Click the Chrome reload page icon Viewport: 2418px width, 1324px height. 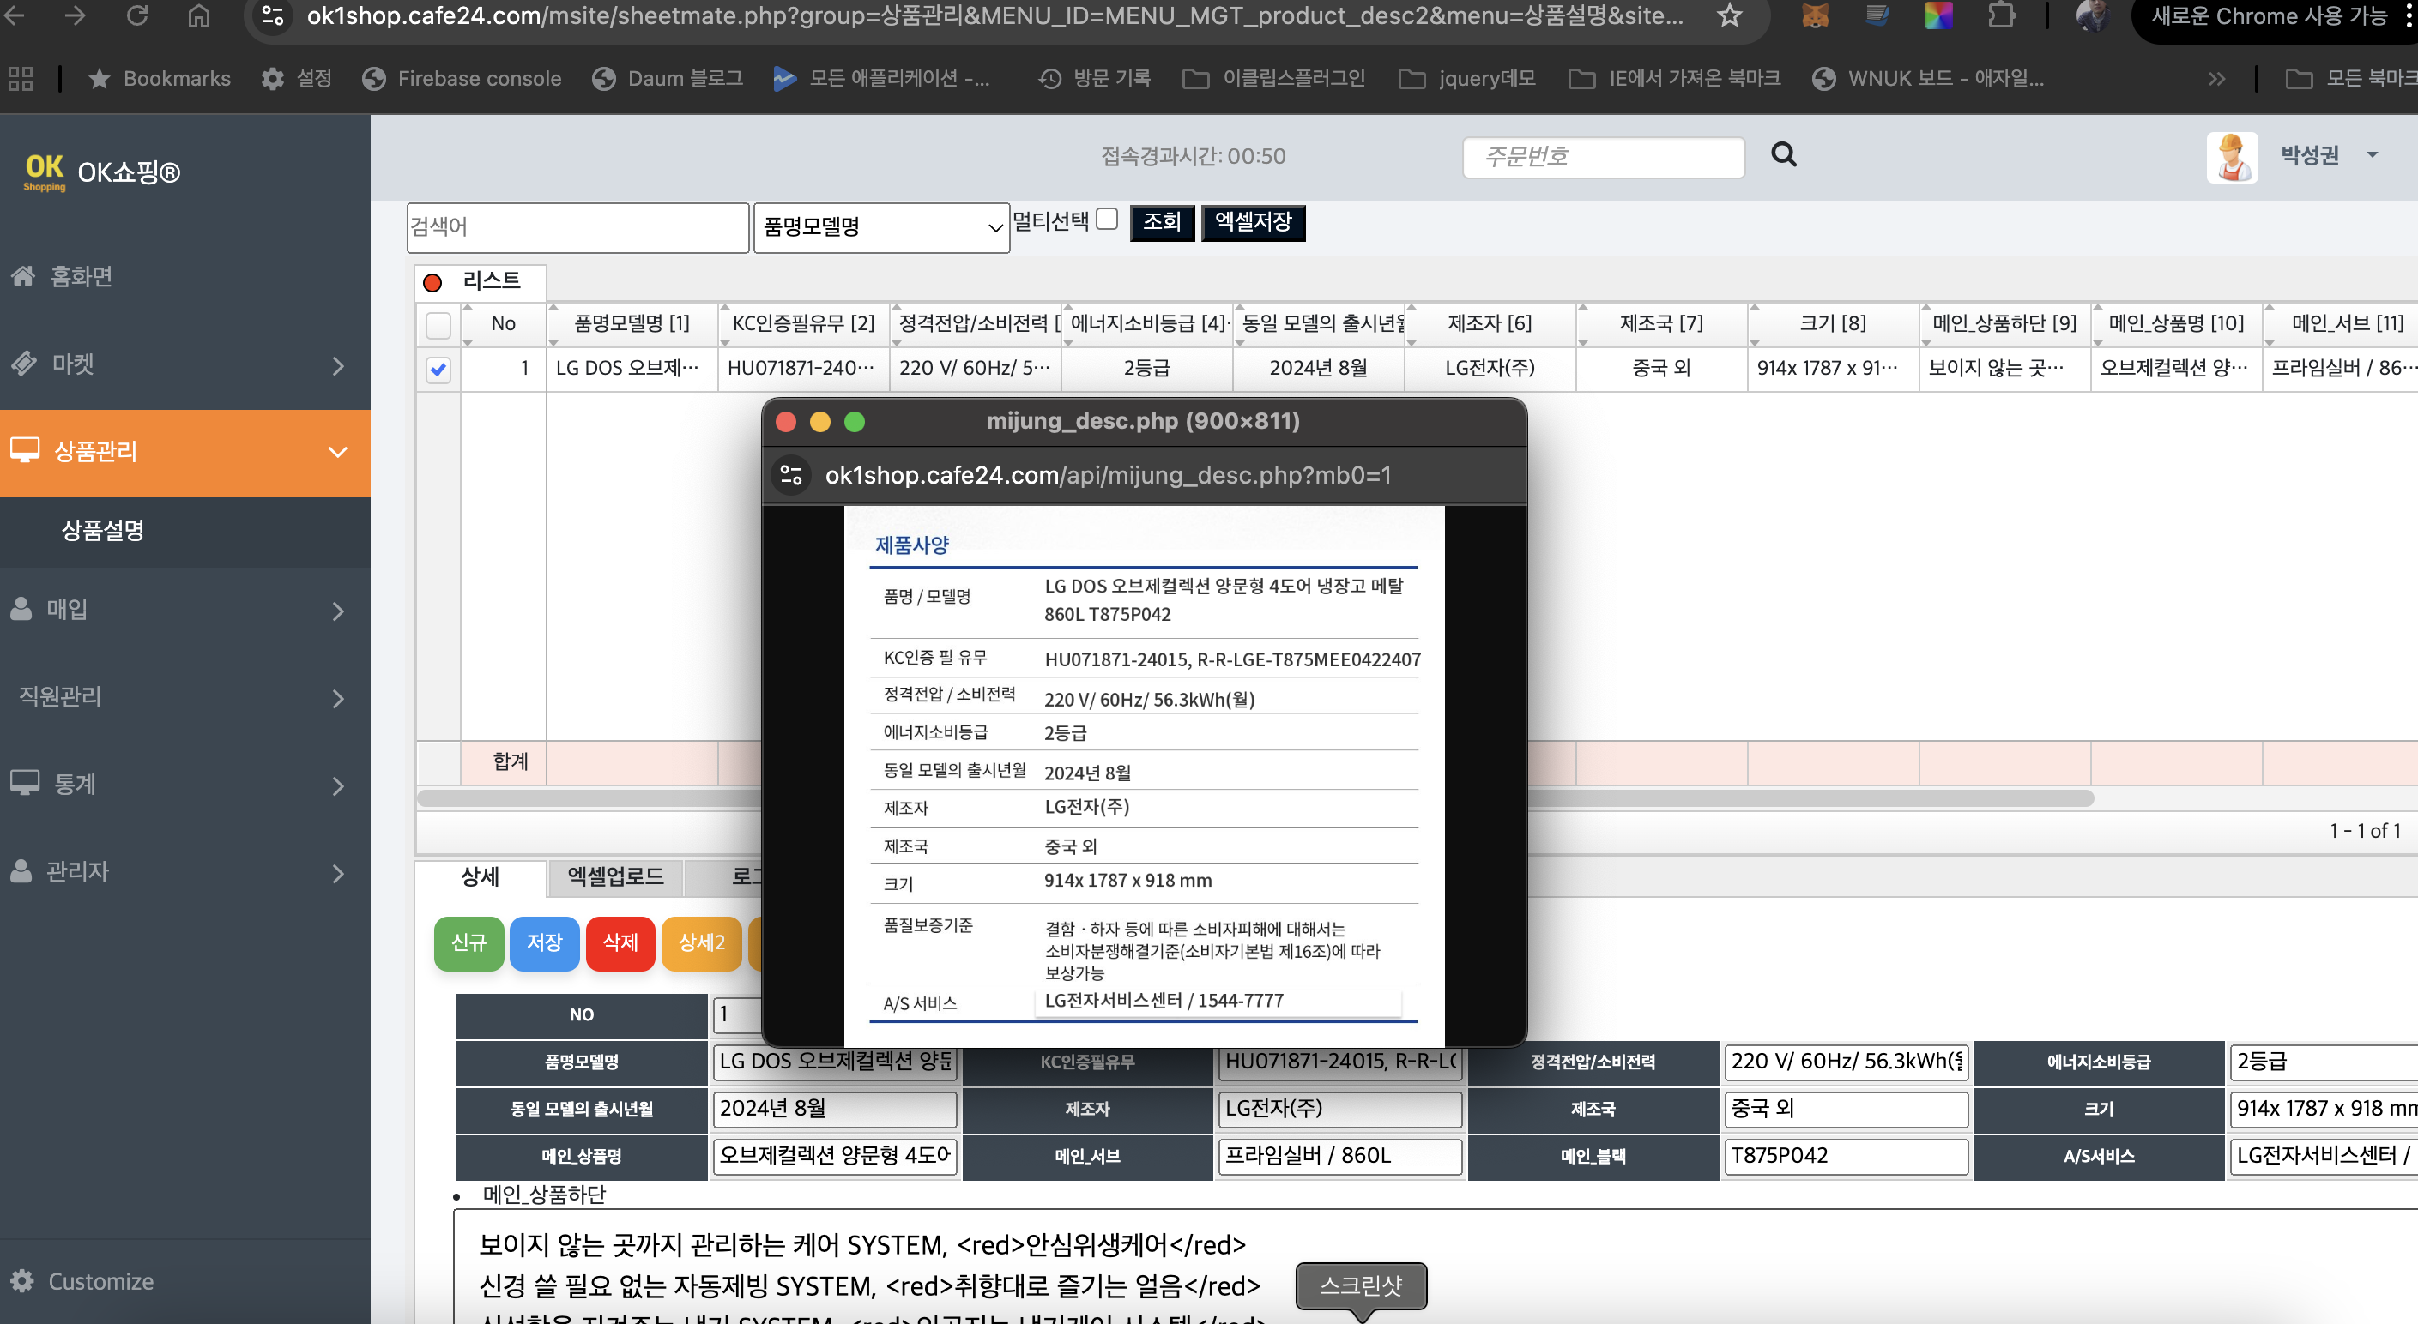[137, 16]
